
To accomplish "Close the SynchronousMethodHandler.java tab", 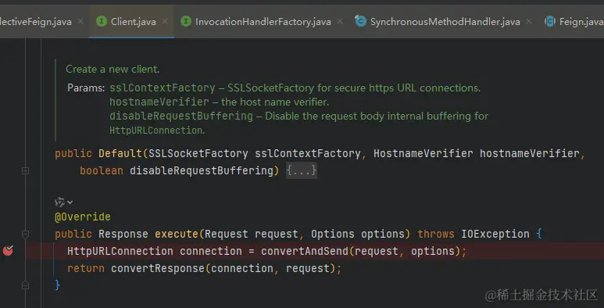I will coord(529,22).
